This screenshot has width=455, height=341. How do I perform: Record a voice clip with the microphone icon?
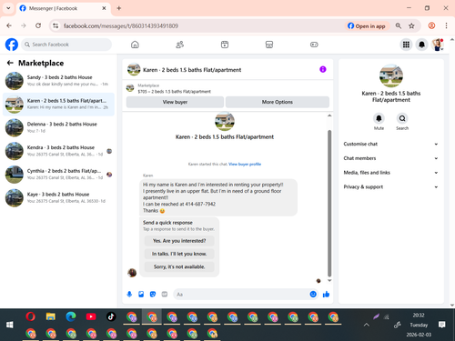[x=129, y=294]
